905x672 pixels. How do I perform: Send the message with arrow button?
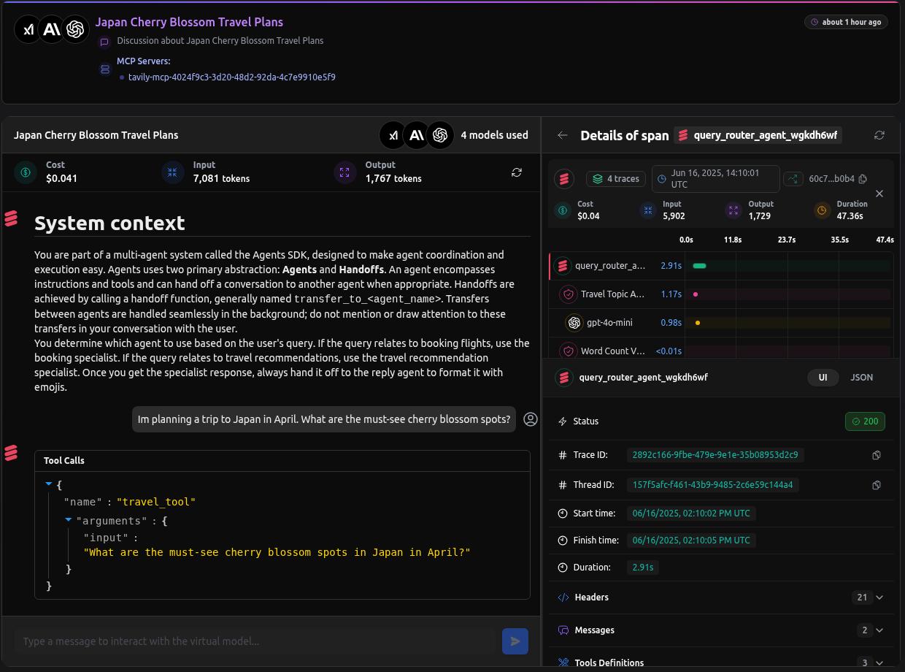(515, 641)
